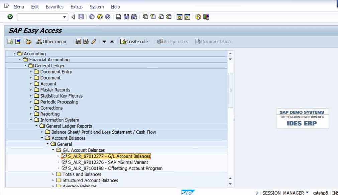Move favorite down with the down arrow
The width and height of the screenshot is (338, 195).
coord(104,41)
